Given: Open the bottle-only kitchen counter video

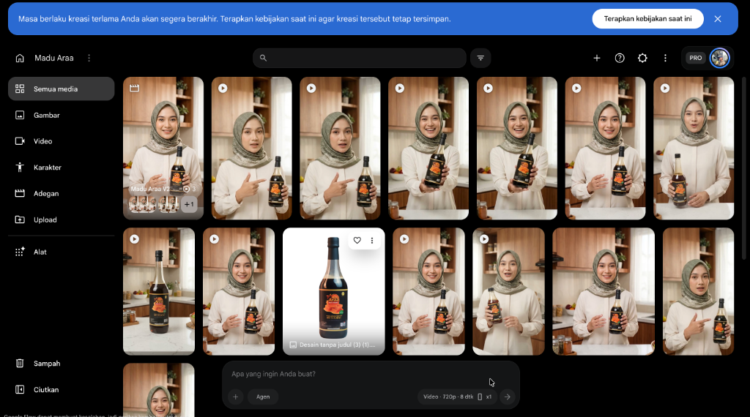Looking at the screenshot, I should click(159, 291).
